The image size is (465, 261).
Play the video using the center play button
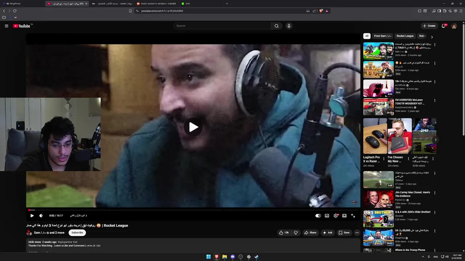pos(193,127)
